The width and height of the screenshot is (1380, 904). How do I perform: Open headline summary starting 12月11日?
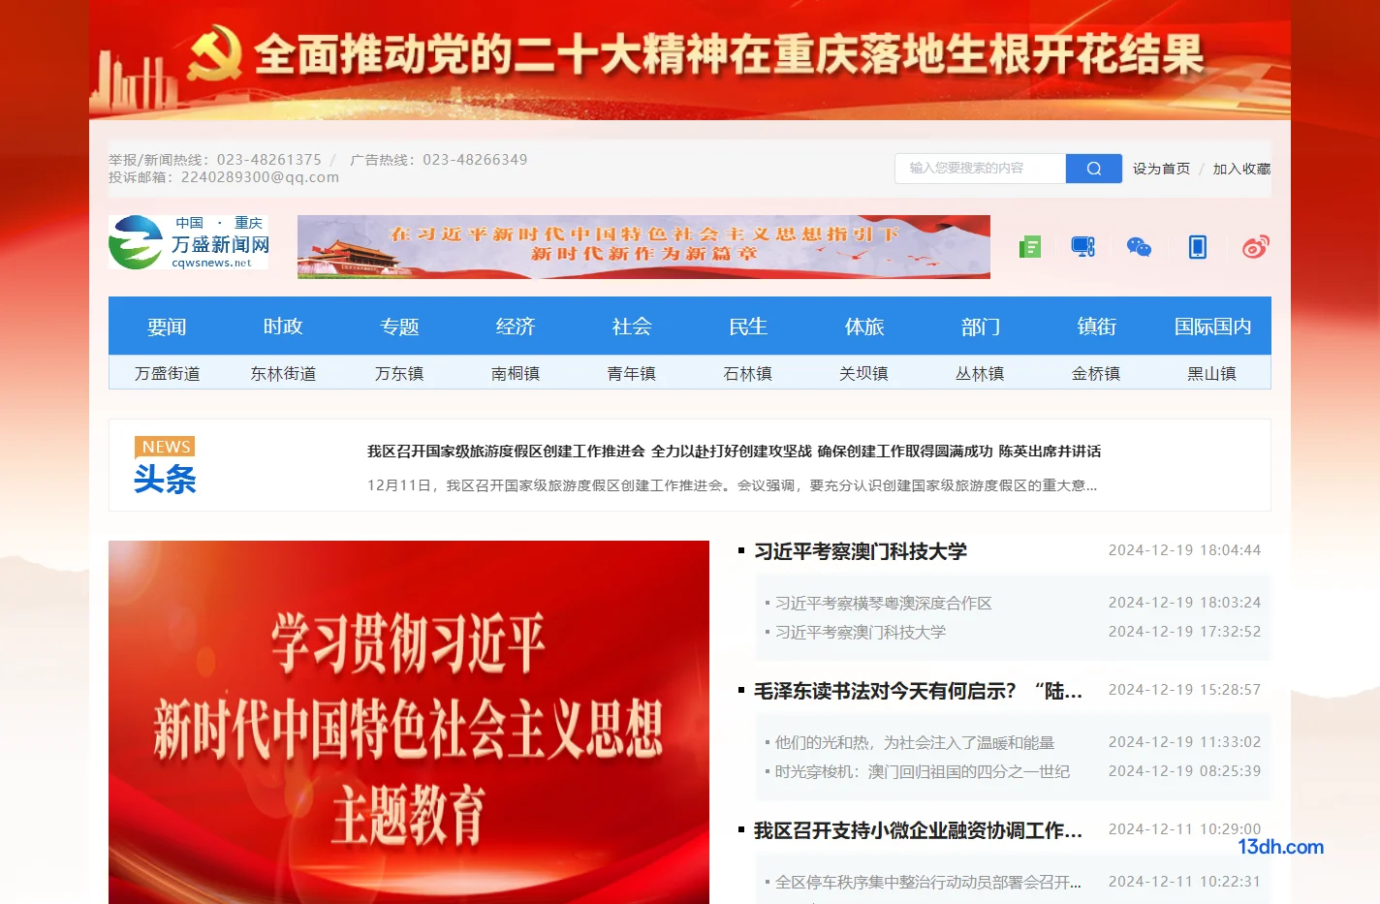click(732, 485)
